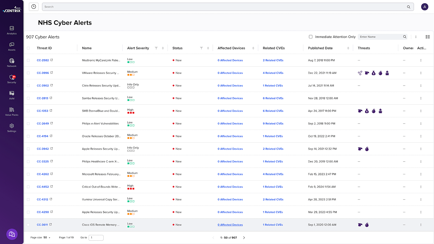Click 'Philips e-Alert Vulnerabilities' name cell
434x244 pixels.
pos(100,123)
